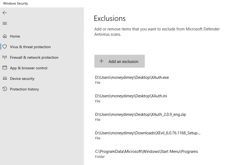The width and height of the screenshot is (231, 165).
Task: Click the Firewall network antenna icon
Action: pos(5,57)
